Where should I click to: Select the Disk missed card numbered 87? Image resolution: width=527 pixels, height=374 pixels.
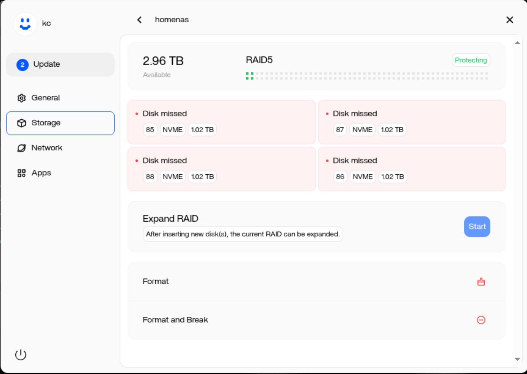click(x=411, y=122)
